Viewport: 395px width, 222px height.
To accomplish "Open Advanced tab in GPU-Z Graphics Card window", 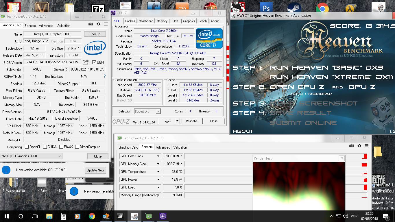I will (46, 25).
